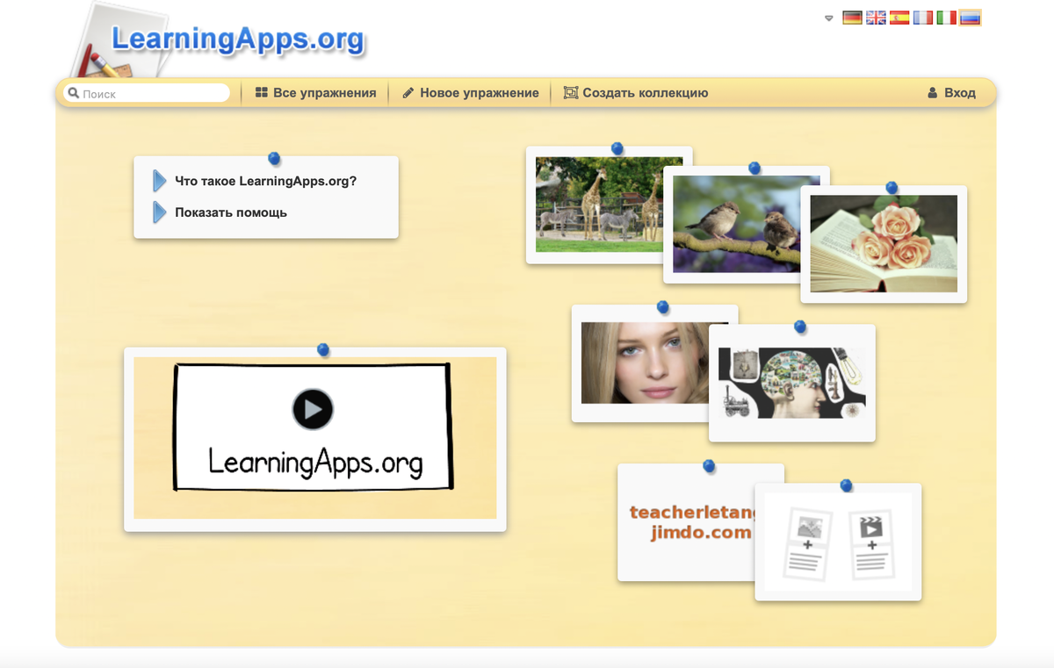Open the roses on book photo card
The image size is (1054, 668).
(x=884, y=244)
